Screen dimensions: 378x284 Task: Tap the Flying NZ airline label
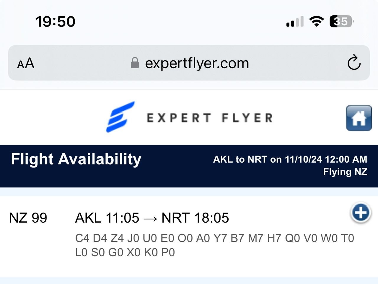345,172
